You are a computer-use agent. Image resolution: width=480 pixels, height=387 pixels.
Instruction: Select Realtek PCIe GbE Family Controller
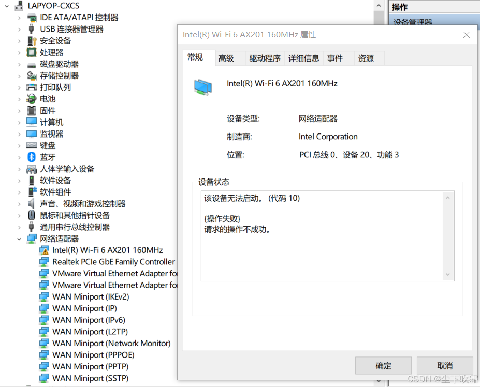click(x=113, y=262)
